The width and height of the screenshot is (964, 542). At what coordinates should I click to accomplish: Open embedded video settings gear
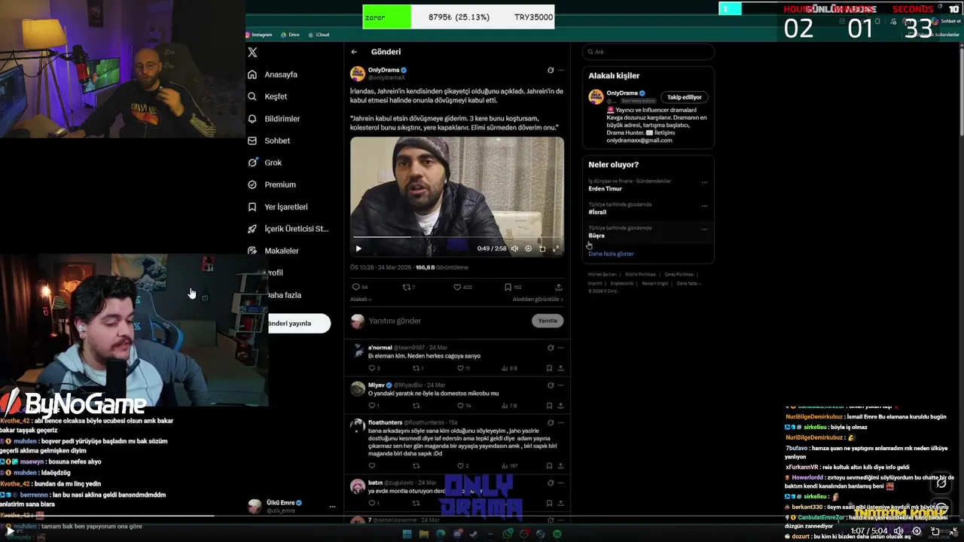click(x=528, y=248)
